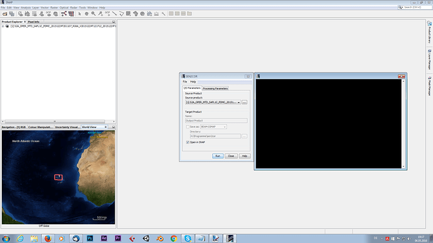Click the Open Product folder icon in toolbar

click(4, 14)
